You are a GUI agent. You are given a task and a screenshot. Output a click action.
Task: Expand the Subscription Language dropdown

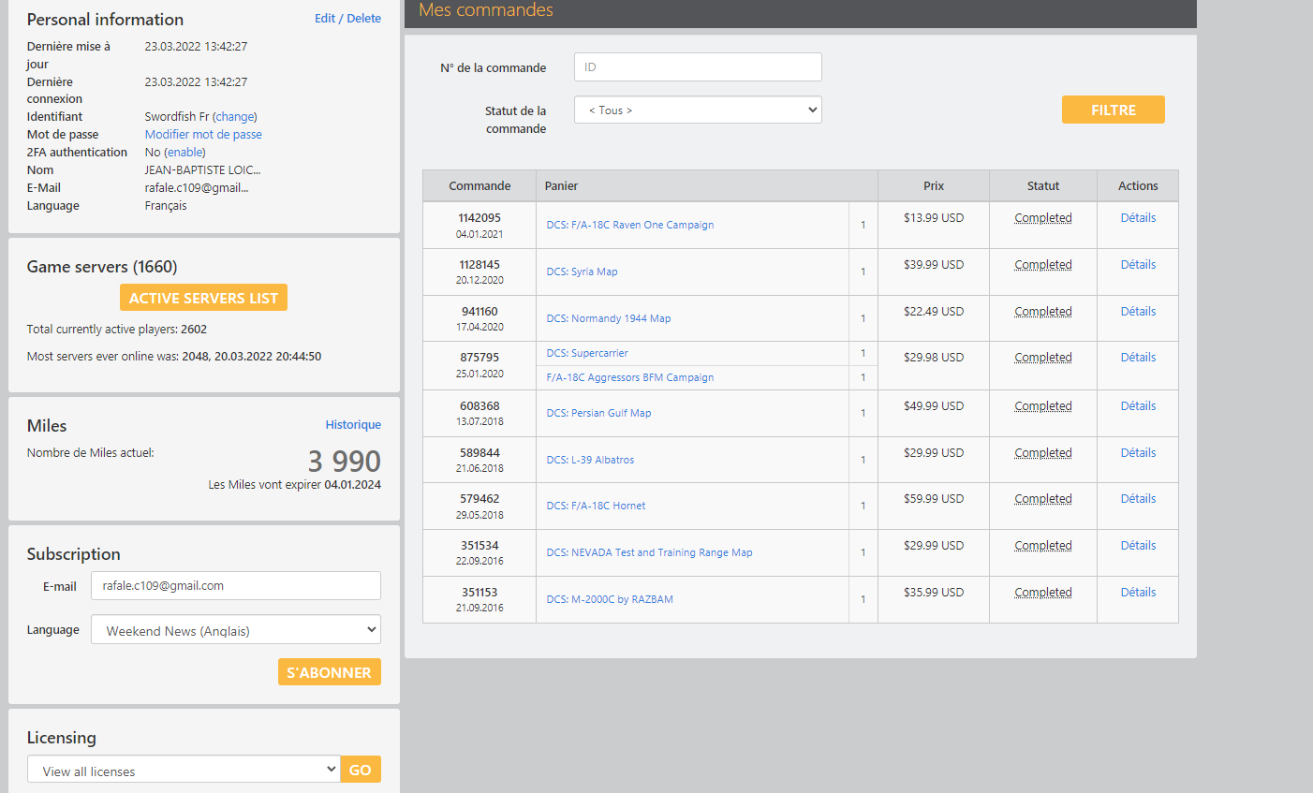(x=236, y=630)
